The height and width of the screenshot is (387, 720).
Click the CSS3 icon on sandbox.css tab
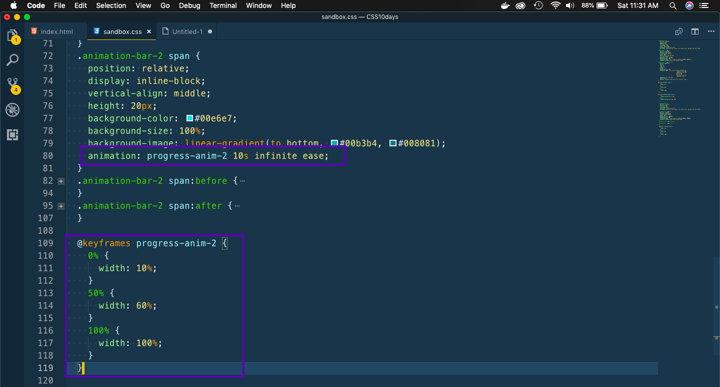[96, 31]
